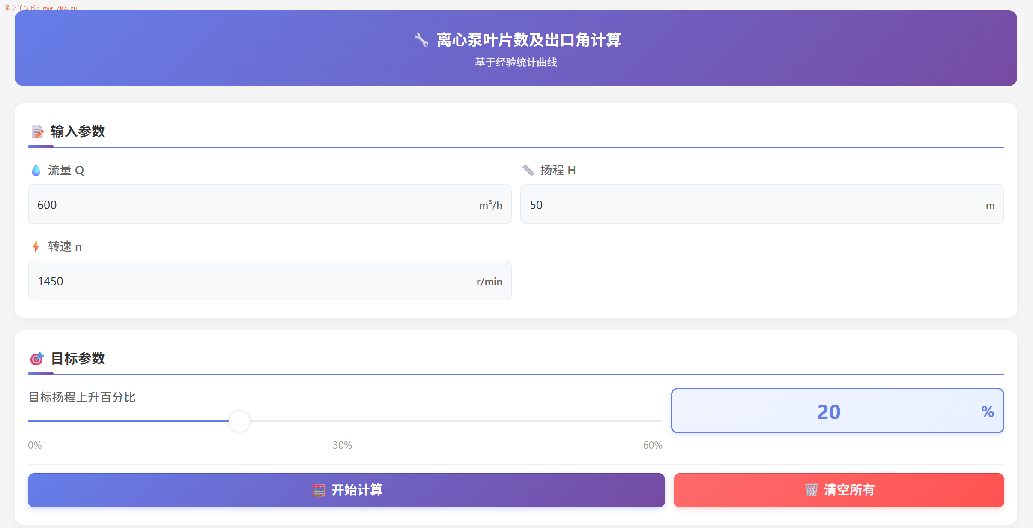The width and height of the screenshot is (1033, 528).
Task: Click the lightning icon beside 转速 n
Action: [x=36, y=246]
